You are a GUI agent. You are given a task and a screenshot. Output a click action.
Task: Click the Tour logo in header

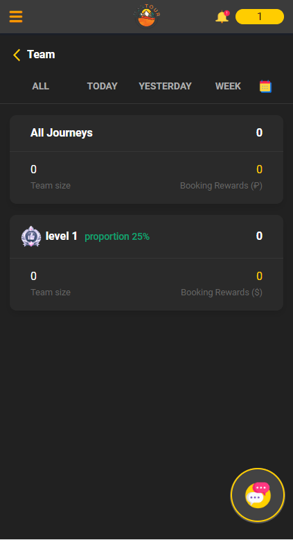coord(147,16)
